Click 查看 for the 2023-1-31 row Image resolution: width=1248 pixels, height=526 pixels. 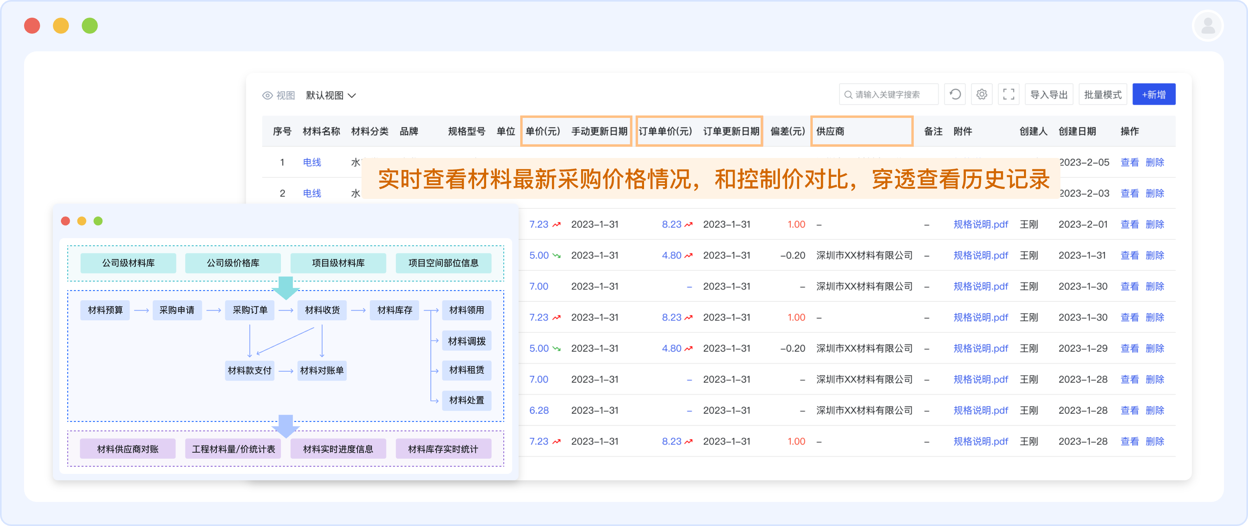coord(1130,255)
